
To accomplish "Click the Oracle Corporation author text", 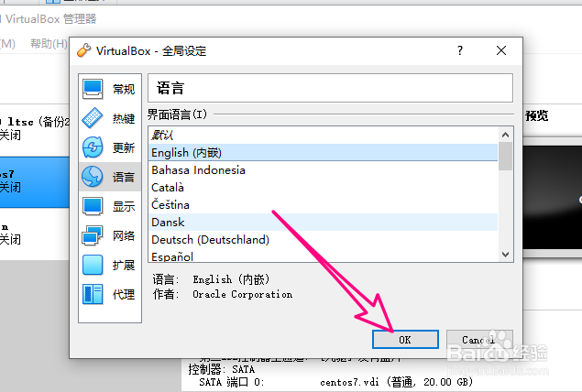I will pos(242,295).
